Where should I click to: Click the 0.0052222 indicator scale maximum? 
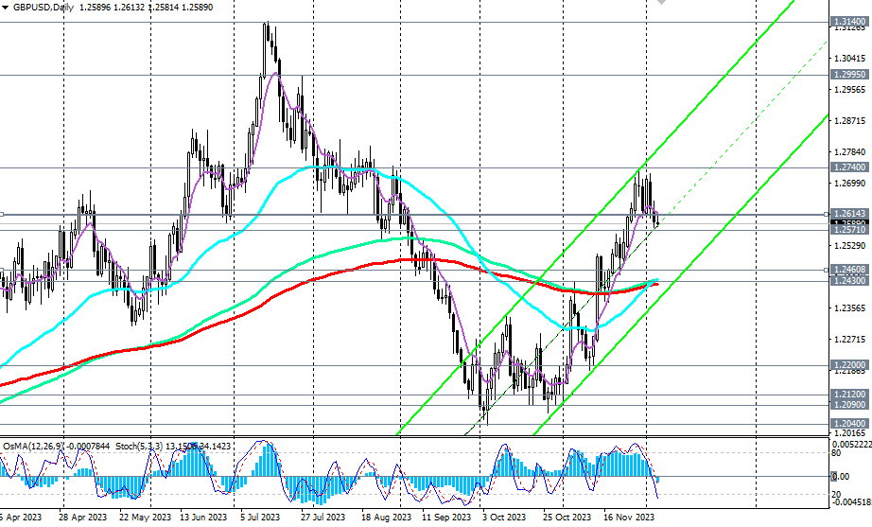pyautogui.click(x=851, y=444)
